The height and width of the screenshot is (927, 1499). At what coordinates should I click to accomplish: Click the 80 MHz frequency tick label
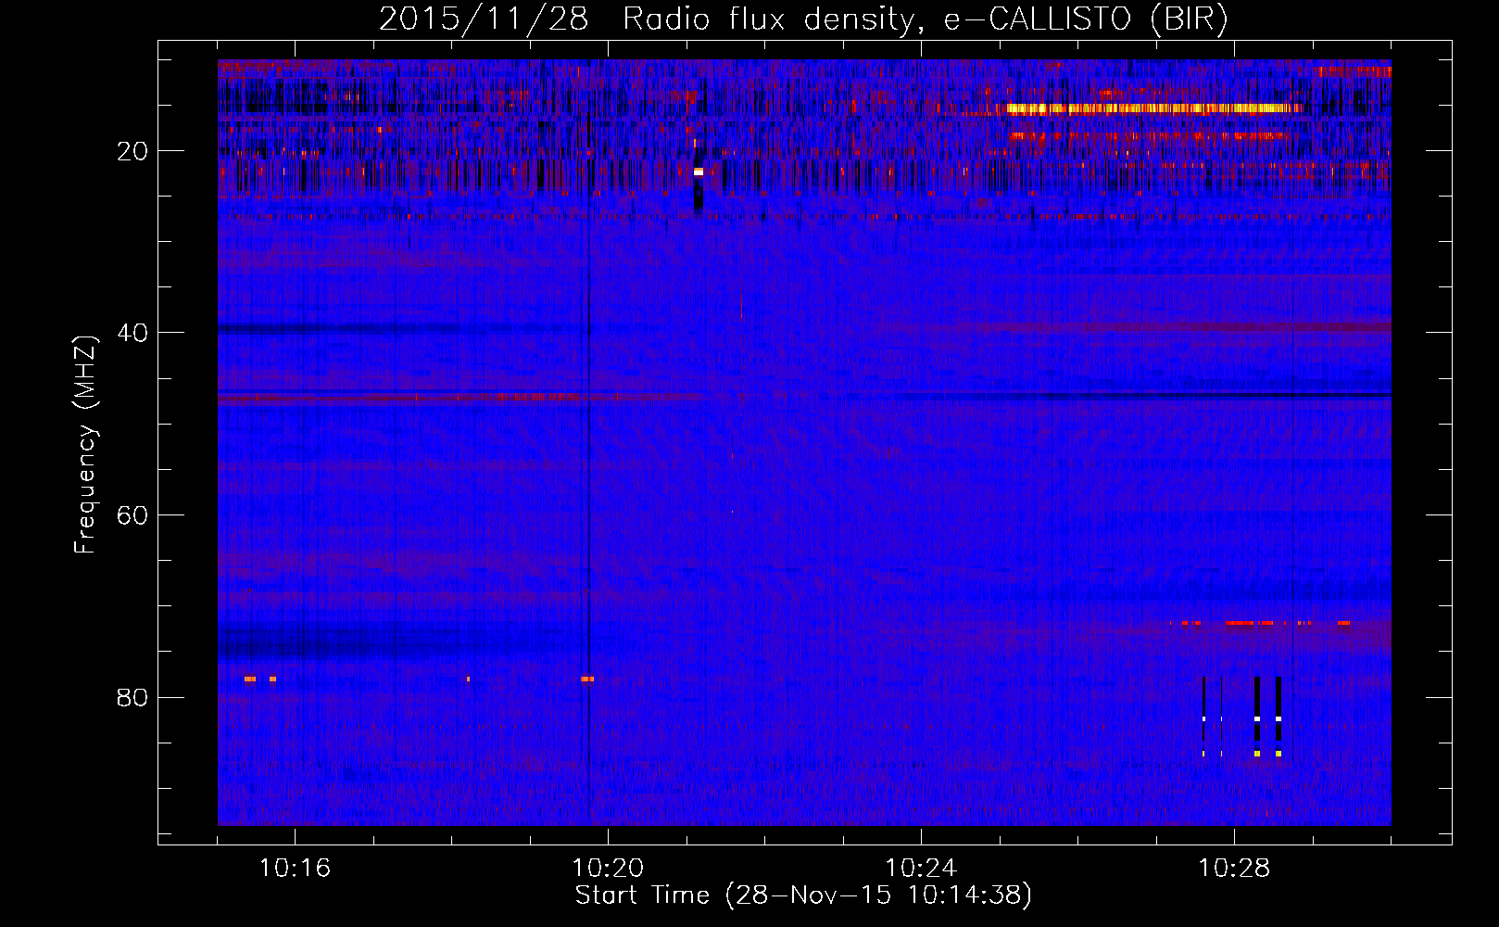[132, 697]
